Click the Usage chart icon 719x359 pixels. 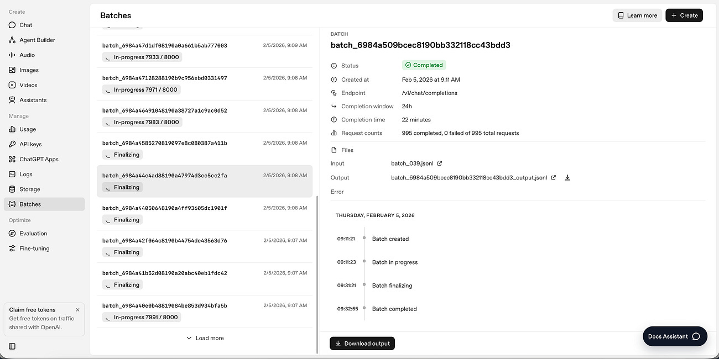(x=12, y=129)
